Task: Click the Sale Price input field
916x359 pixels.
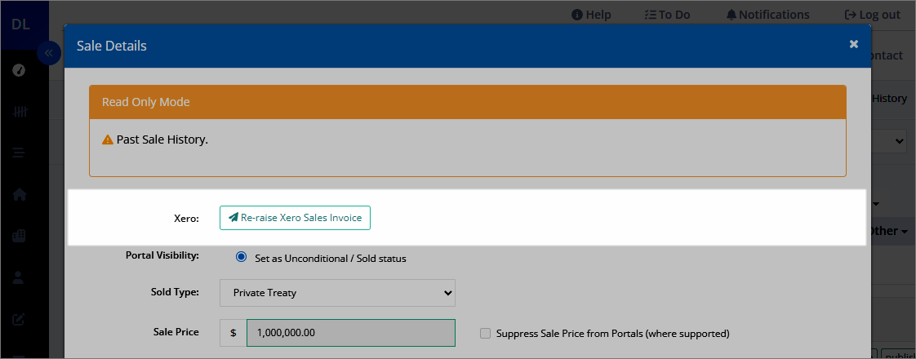Action: point(350,333)
